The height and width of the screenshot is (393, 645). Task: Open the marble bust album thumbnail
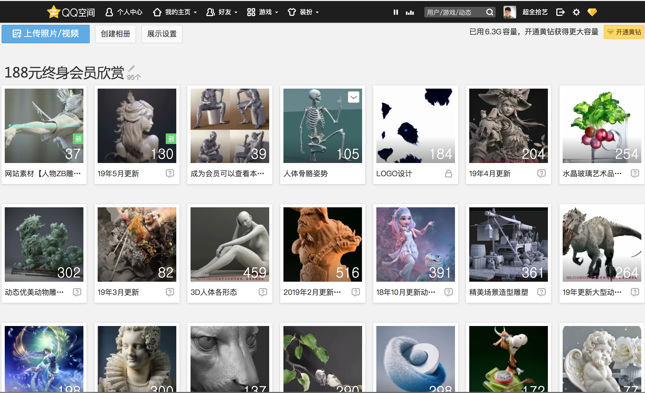137,359
